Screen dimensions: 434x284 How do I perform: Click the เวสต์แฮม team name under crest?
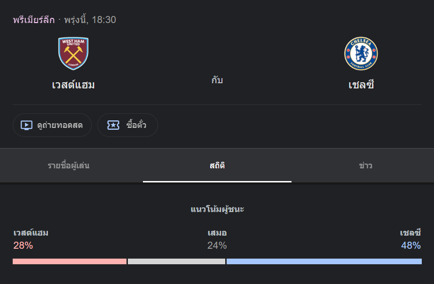[x=73, y=85]
